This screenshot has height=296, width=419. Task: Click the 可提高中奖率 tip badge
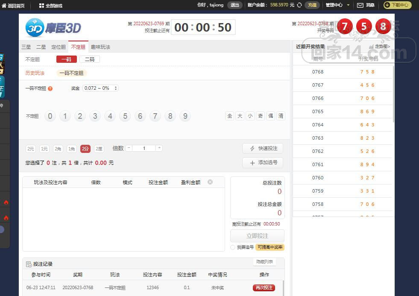click(270, 247)
